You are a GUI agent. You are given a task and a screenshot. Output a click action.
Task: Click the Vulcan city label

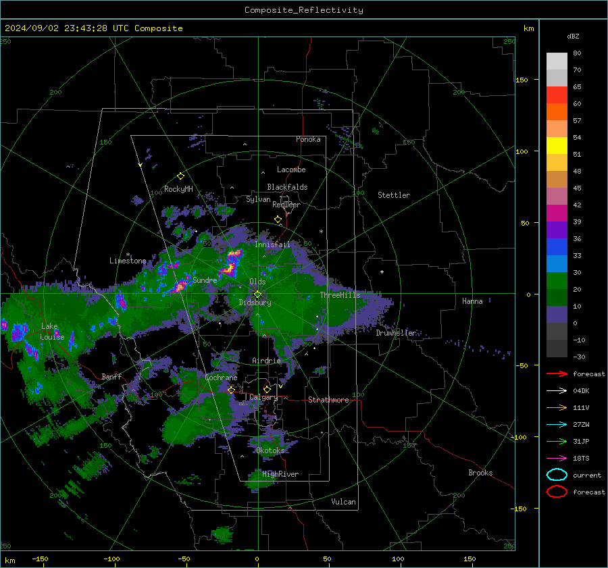pos(344,502)
